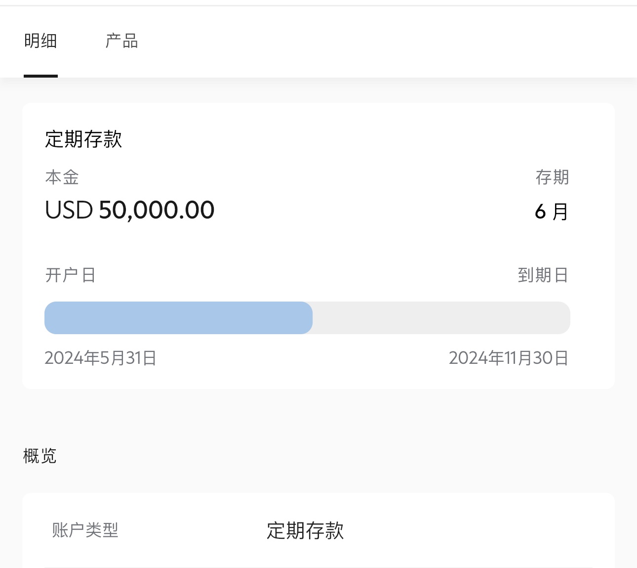The image size is (637, 568).
Task: Select the 2024年5月31日 opening date
Action: pyautogui.click(x=101, y=358)
